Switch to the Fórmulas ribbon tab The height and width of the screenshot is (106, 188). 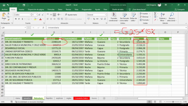click(x=51, y=9)
